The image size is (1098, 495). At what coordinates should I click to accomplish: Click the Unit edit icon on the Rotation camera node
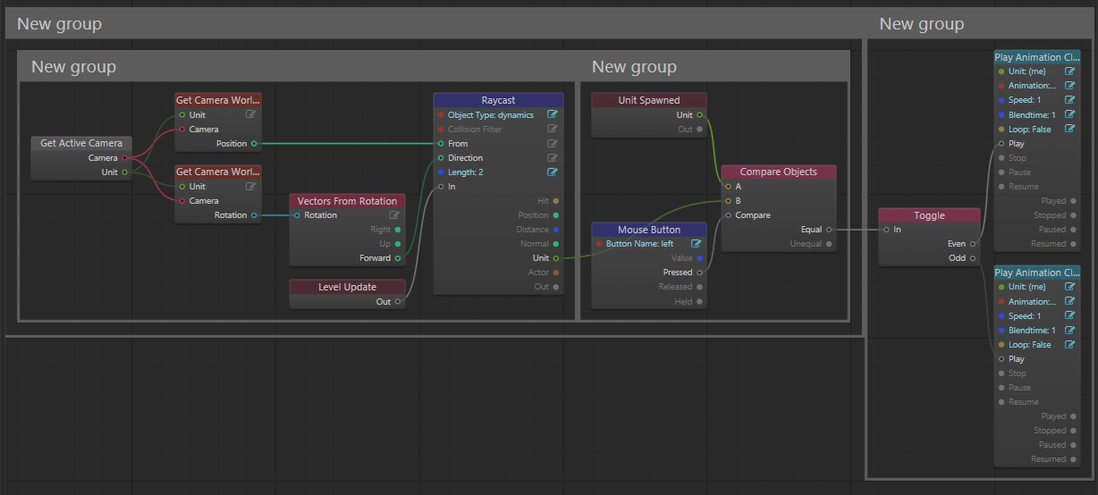(251, 186)
